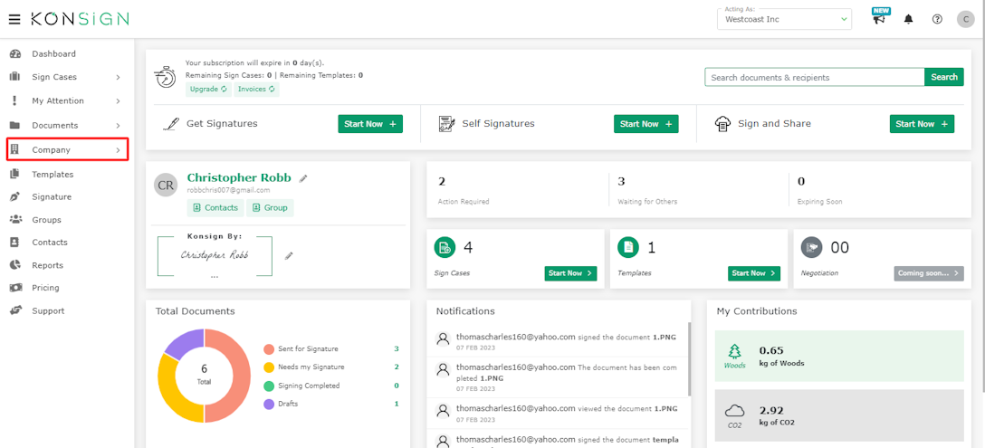Navigate to Pricing in sidebar
This screenshot has width=985, height=448.
[x=45, y=288]
